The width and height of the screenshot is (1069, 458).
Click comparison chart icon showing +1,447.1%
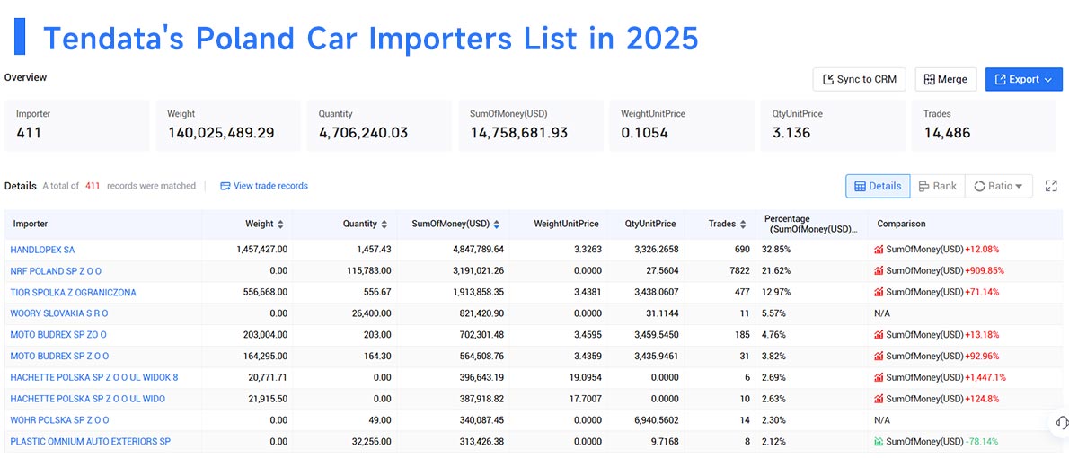879,377
